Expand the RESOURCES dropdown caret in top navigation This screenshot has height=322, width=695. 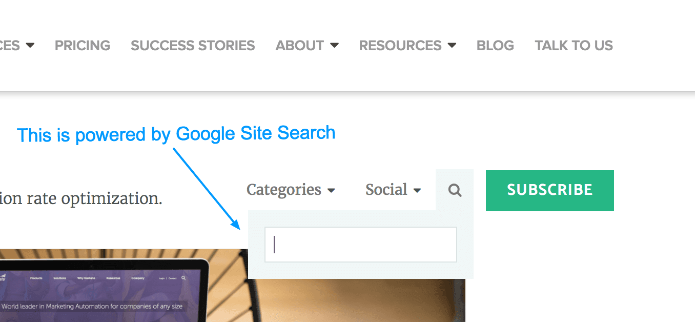pos(452,45)
